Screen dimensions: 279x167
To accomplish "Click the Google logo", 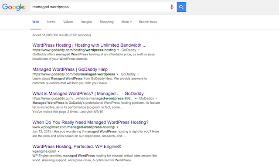I will [14, 7].
